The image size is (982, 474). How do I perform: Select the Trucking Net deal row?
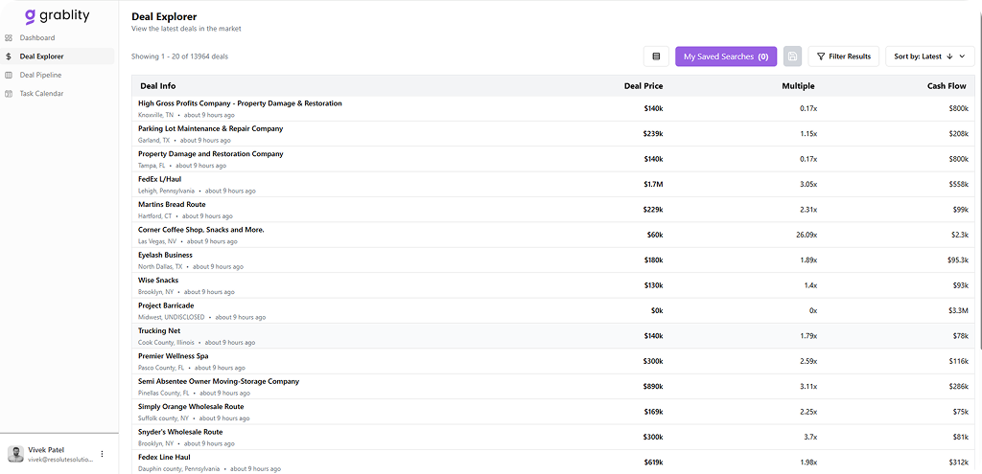pyautogui.click(x=159, y=330)
